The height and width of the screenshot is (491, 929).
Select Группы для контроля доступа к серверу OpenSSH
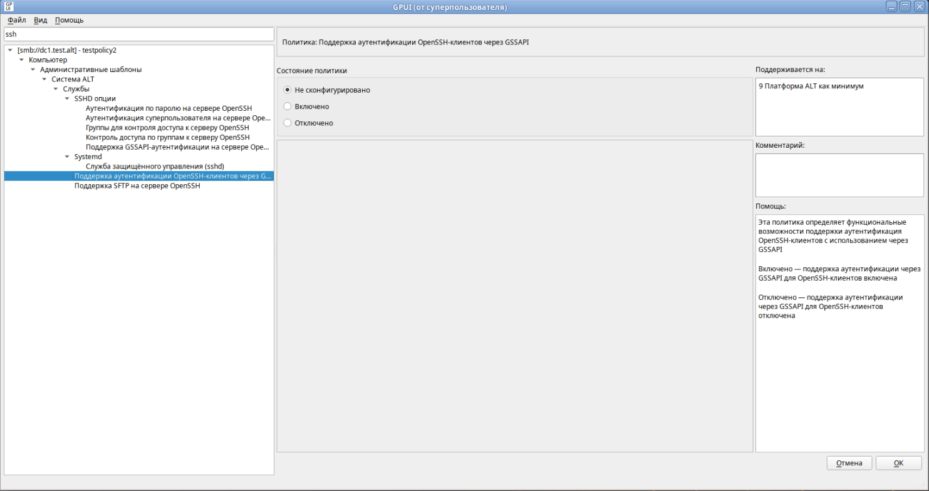point(167,128)
